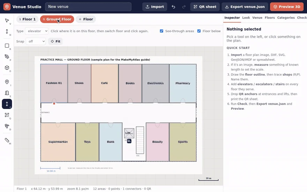This screenshot has height=192, width=307.
Task: Click the red dot marker in corridor
Action: click(x=54, y=104)
